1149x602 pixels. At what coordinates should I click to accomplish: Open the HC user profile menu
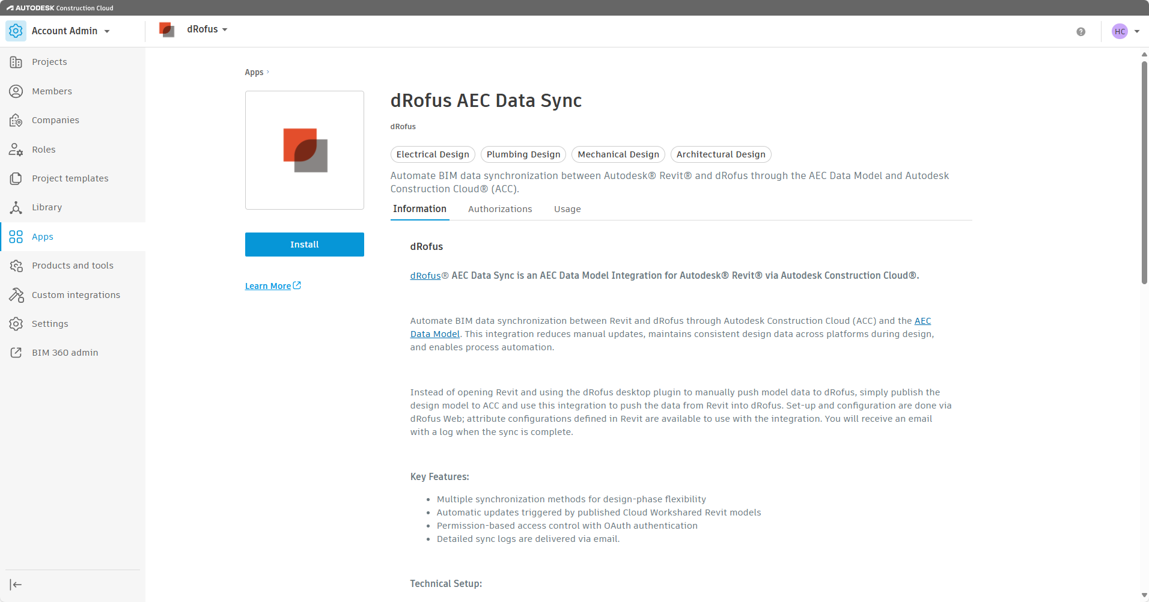click(x=1125, y=32)
